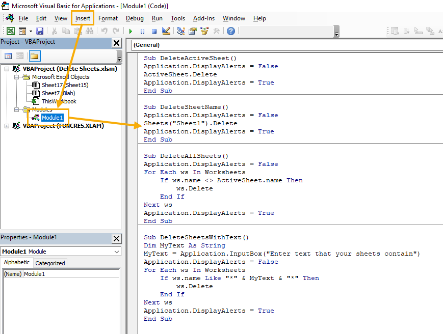Click Project pane toolbar overflow arrow
The image size is (443, 334).
119,56
